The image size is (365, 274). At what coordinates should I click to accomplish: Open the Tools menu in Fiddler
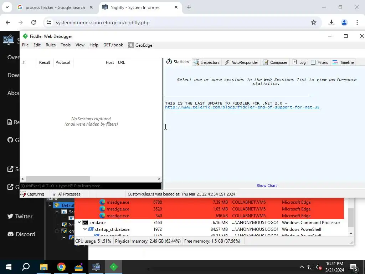[x=66, y=45]
